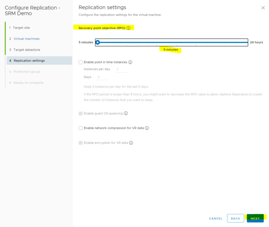Show info for network compression for VR data

[147, 128]
